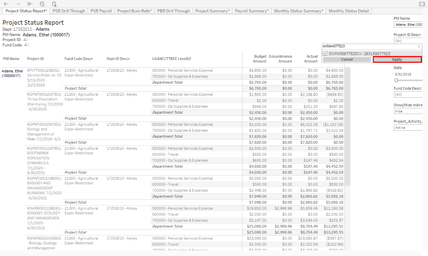Click the $3,045.03 actual amount cell
The width and height of the screenshot is (428, 256).
(x=309, y=220)
